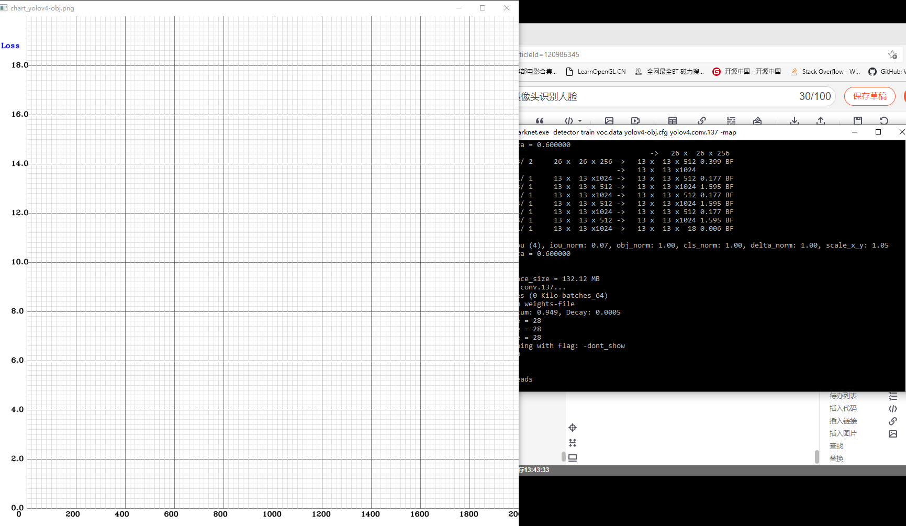Click the 插入图片 insert image shortcut entry
This screenshot has width=906, height=526.
point(843,433)
